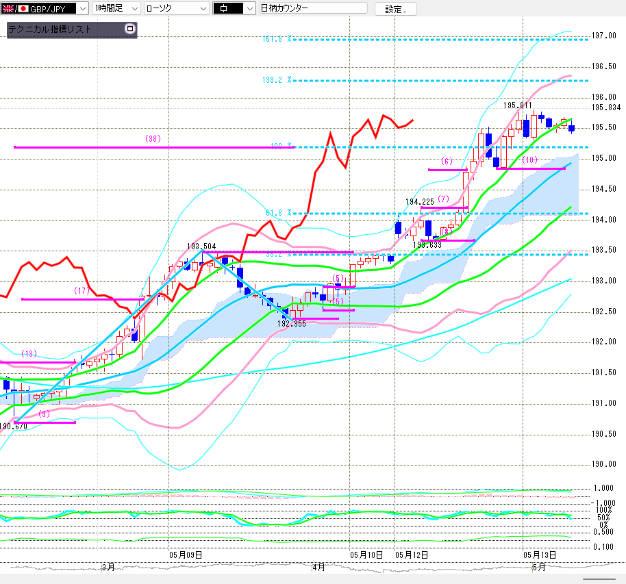This screenshot has width=626, height=584.
Task: Click the horizontal scrollbar thumb at the bottom
Action: [x=599, y=579]
